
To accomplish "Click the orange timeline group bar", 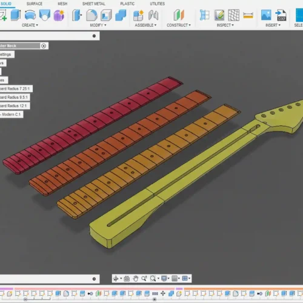I will point(244,288).
